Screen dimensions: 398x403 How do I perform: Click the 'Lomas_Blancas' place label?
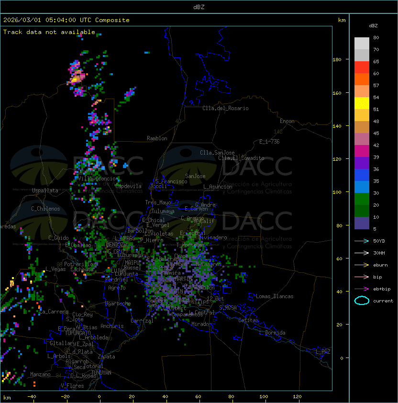(275, 296)
